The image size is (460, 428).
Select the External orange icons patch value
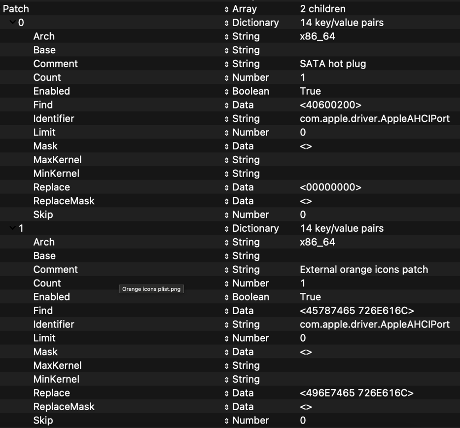[363, 270]
